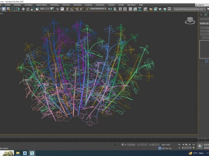Click the Mirror tool icon
The height and width of the screenshot is (156, 209).
click(110, 9)
